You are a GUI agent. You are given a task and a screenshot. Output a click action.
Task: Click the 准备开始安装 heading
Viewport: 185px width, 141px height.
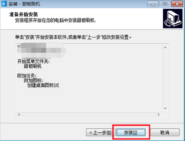[x=24, y=14]
